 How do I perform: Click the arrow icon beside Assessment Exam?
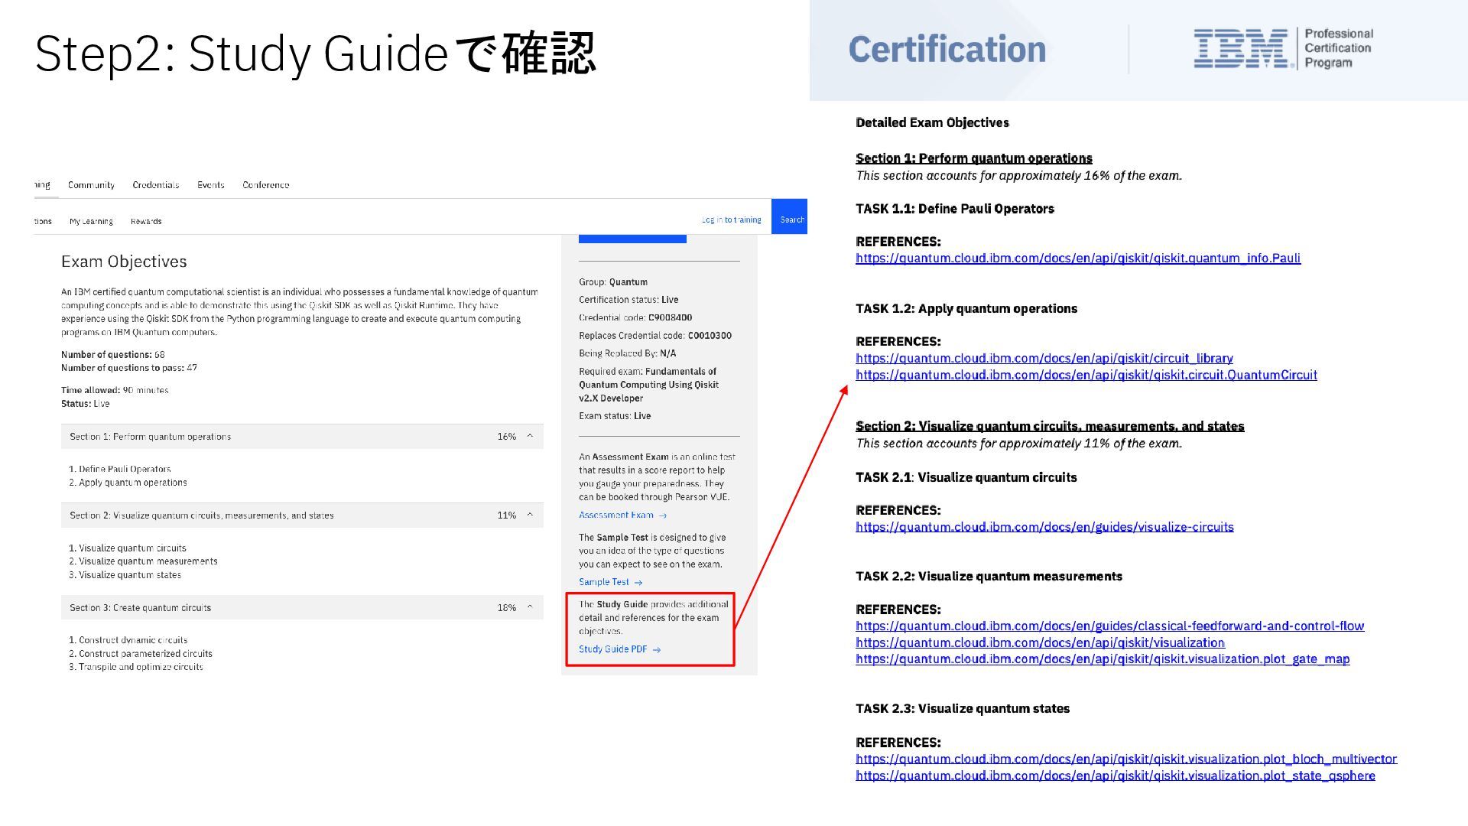(663, 515)
